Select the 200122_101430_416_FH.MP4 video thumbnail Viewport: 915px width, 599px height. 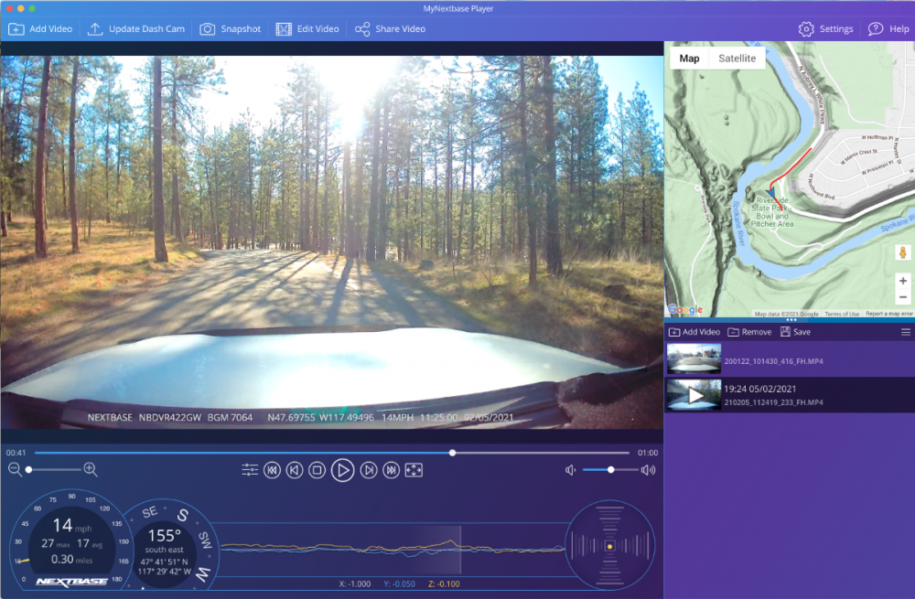point(694,360)
